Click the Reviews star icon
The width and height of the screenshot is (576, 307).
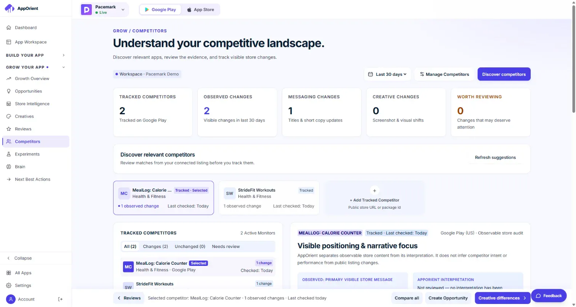(x=9, y=129)
